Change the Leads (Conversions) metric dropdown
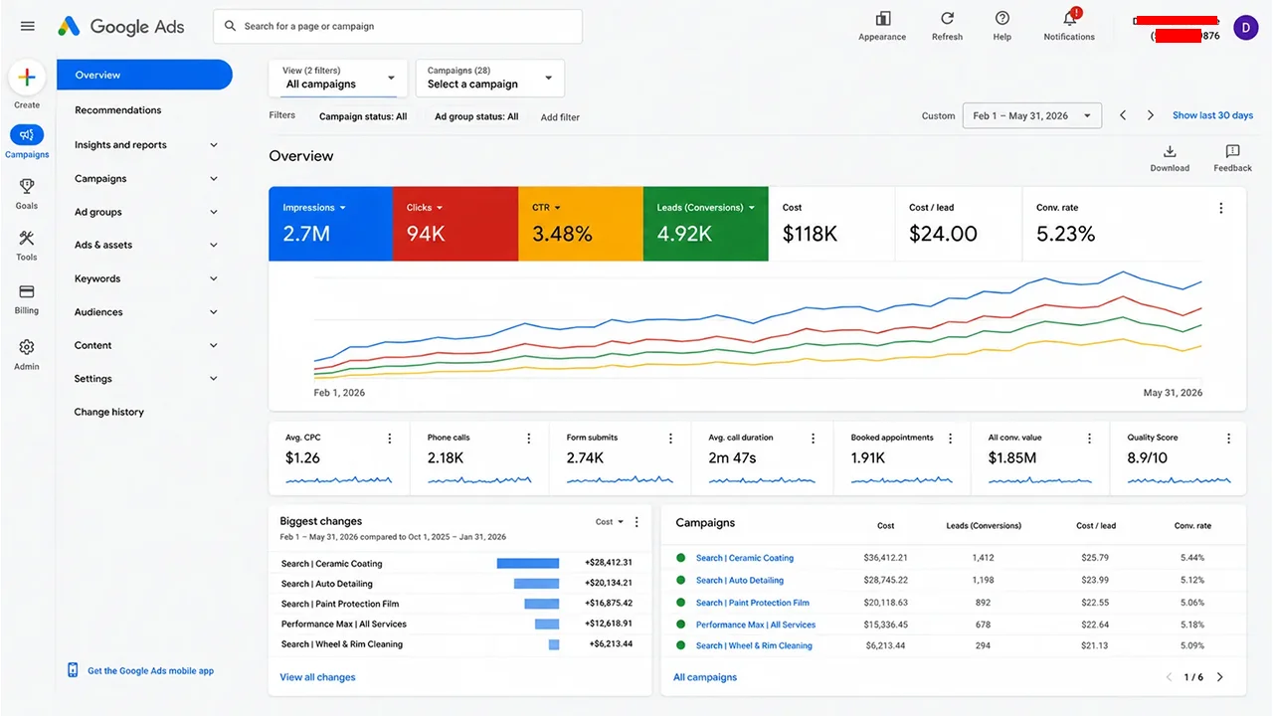Screen dimensions: 1273x716 tap(705, 208)
